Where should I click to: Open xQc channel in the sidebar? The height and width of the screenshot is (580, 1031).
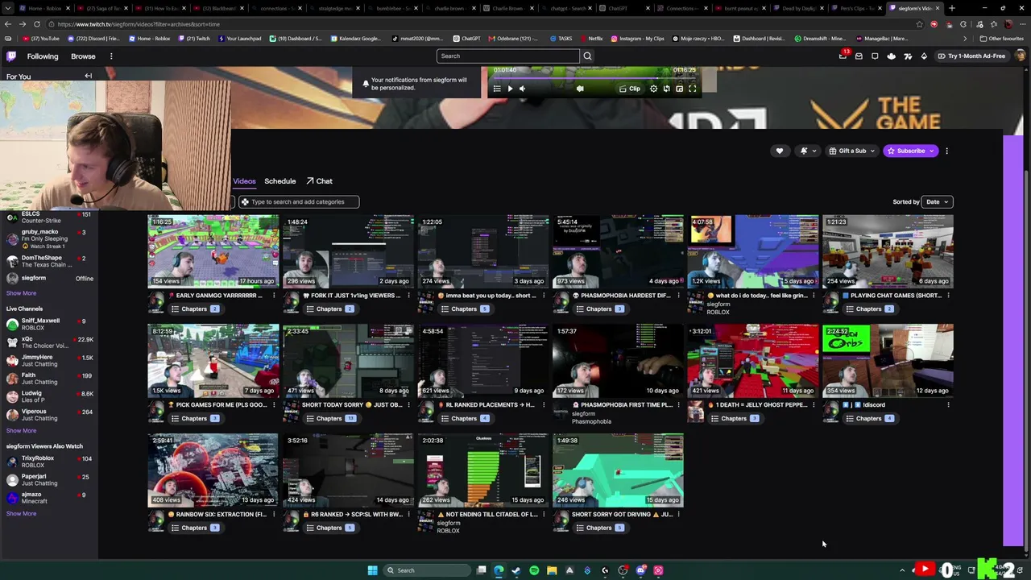50,342
